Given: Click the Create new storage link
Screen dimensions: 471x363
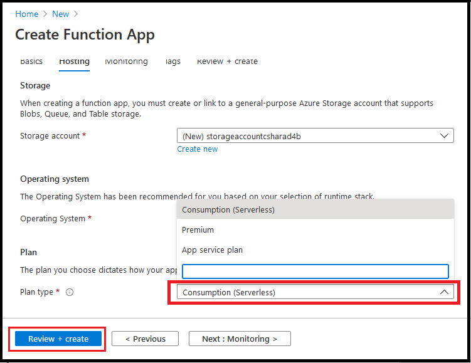Looking at the screenshot, I should click(x=198, y=149).
